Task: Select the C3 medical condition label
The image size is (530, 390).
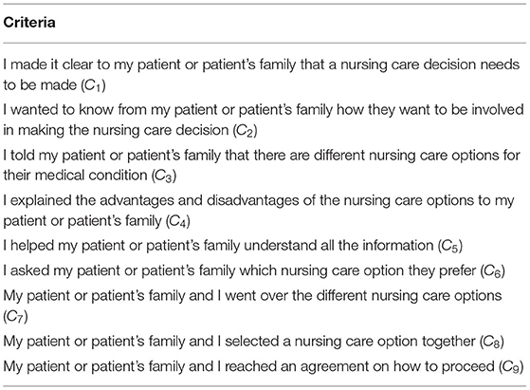Action: tap(164, 176)
